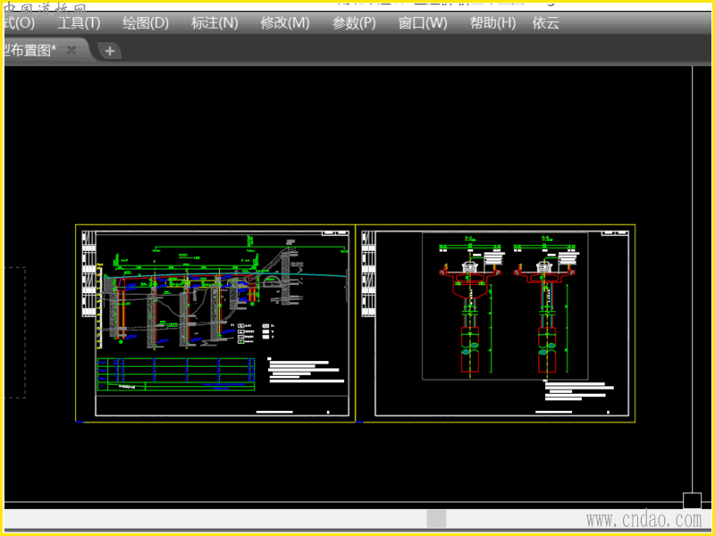The height and width of the screenshot is (536, 715).
Task: Close the 布置图 drawing tab
Action: pyautogui.click(x=71, y=50)
